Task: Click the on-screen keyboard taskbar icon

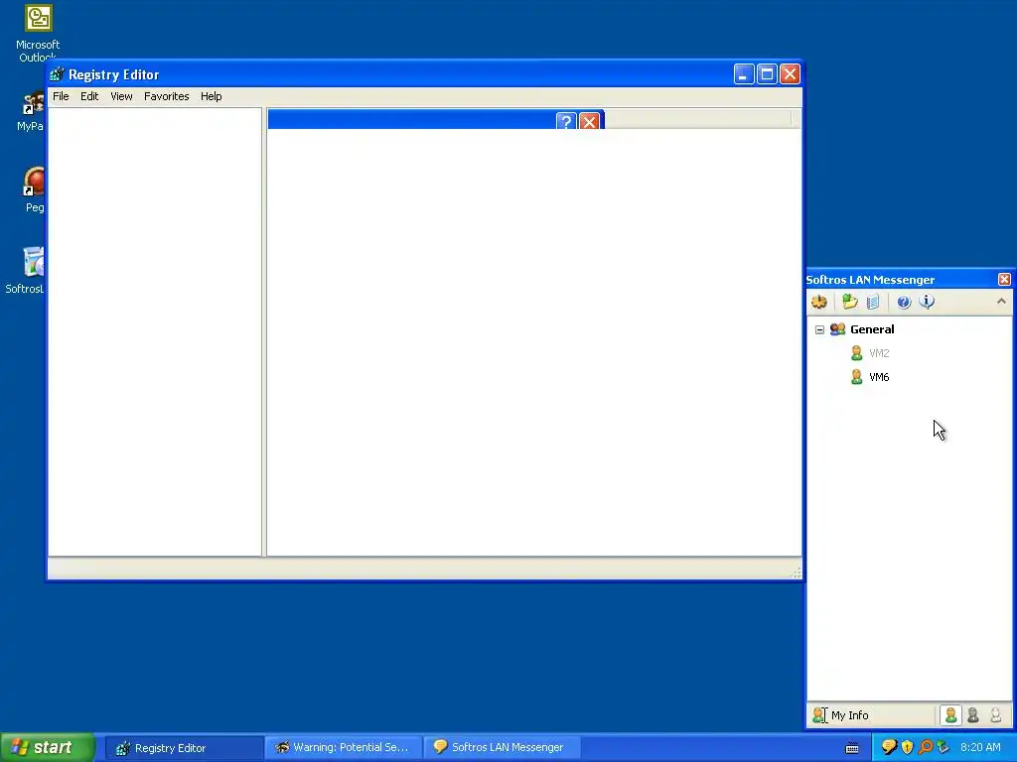Action: pyautogui.click(x=852, y=748)
